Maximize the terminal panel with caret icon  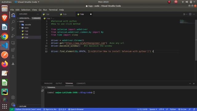pyautogui.click(x=190, y=84)
